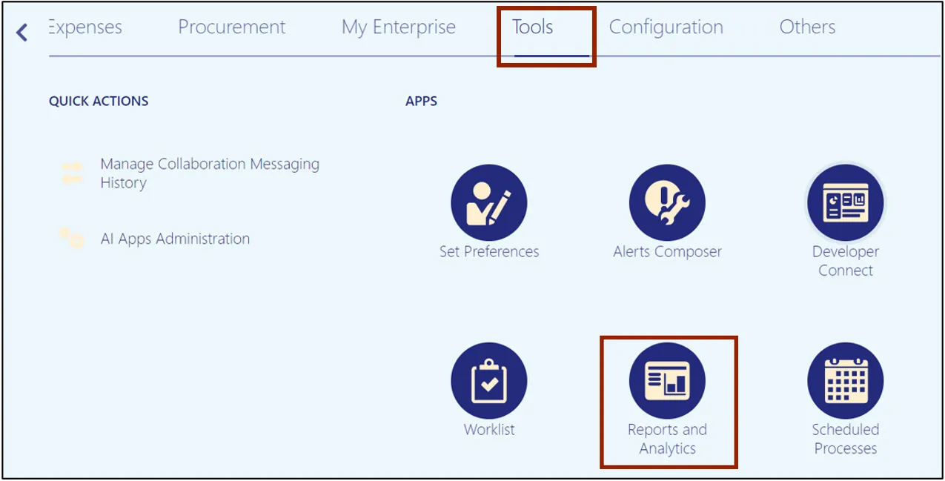
Task: Switch to the Procurement tab
Action: [232, 27]
